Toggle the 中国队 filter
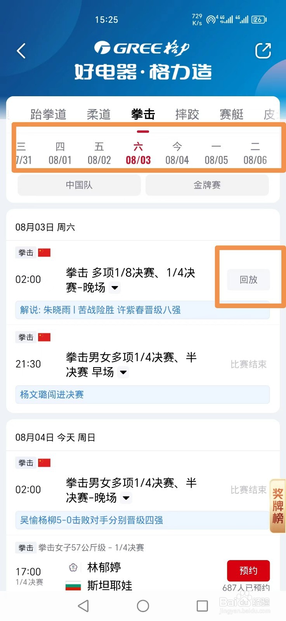The width and height of the screenshot is (286, 621). point(79,185)
